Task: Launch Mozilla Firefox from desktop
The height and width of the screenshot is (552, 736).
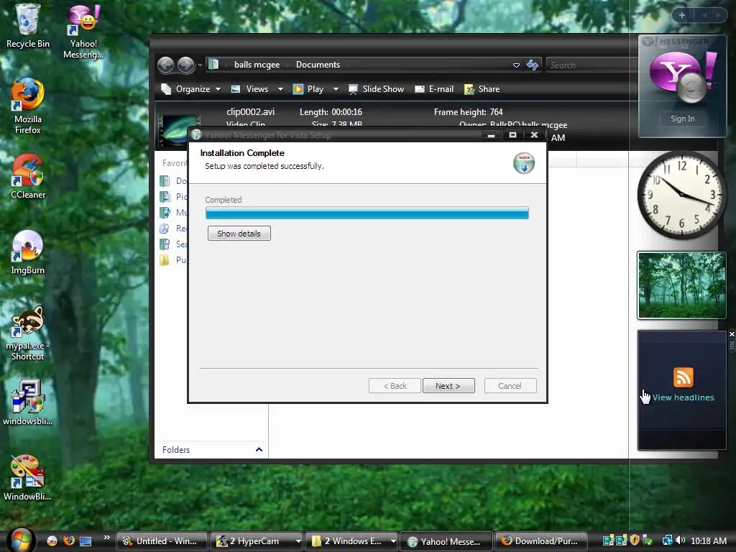Action: tap(27, 106)
